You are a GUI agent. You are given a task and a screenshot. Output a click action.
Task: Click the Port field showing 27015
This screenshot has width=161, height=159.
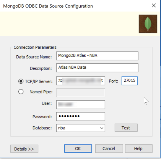(x=130, y=81)
